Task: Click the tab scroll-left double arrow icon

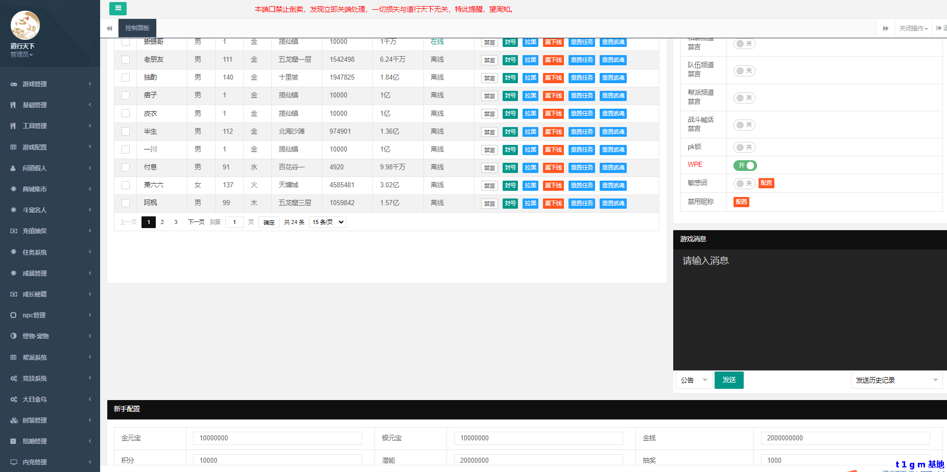Action: (109, 28)
